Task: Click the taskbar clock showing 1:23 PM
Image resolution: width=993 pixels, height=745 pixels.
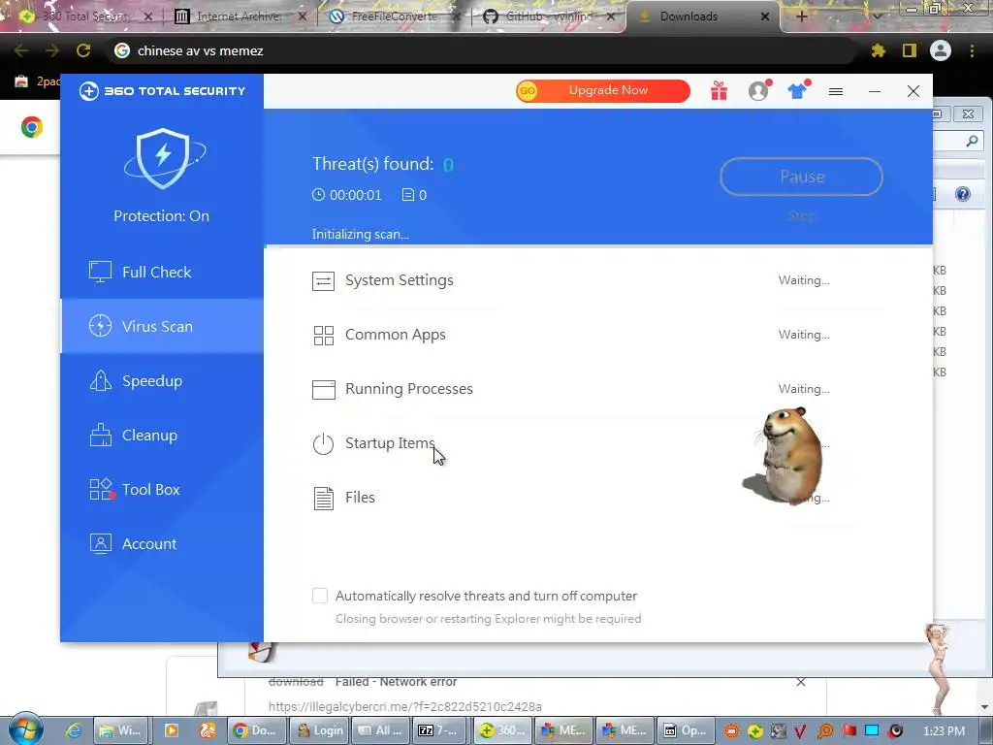Action: tap(944, 730)
